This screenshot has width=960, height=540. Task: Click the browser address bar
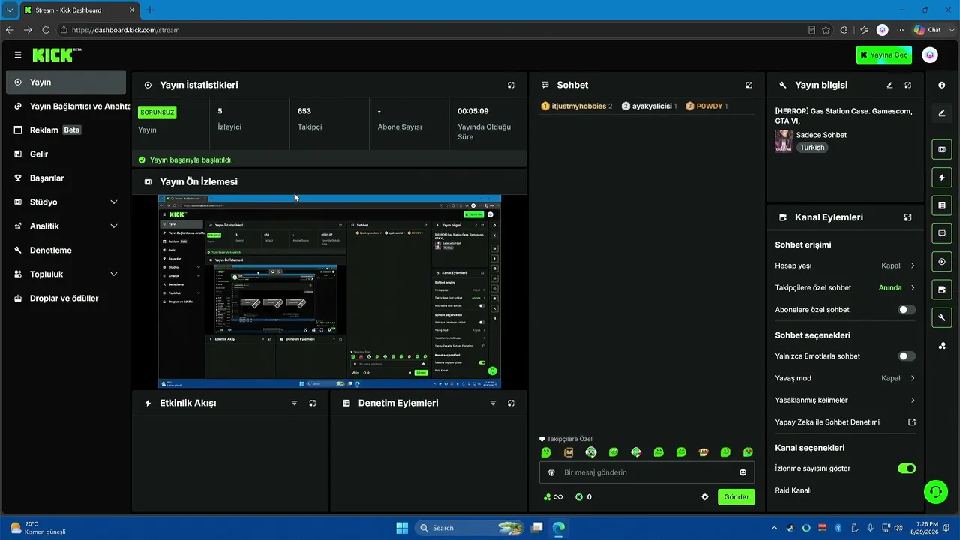[x=431, y=30]
